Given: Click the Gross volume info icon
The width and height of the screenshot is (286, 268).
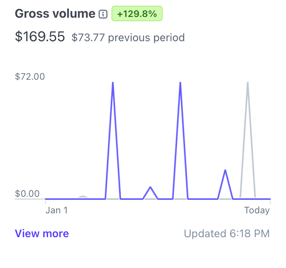Looking at the screenshot, I should [x=103, y=14].
